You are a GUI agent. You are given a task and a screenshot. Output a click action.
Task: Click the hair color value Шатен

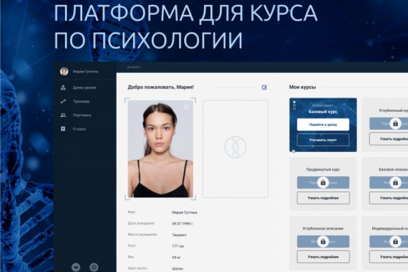coord(177,269)
